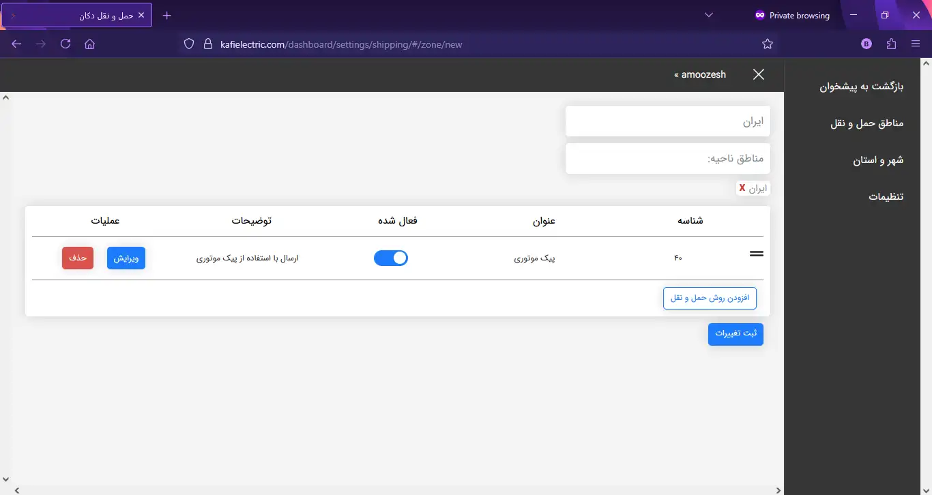The image size is (932, 495).
Task: Remove the ایران region chip
Action: point(742,188)
